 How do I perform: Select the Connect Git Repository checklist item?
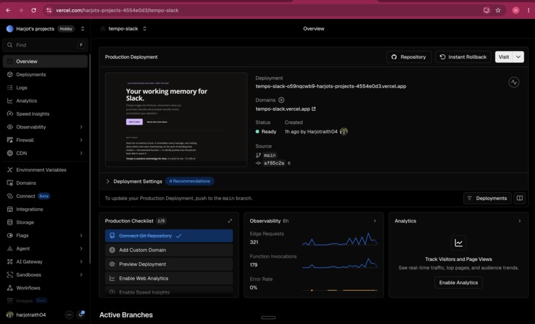pos(169,236)
